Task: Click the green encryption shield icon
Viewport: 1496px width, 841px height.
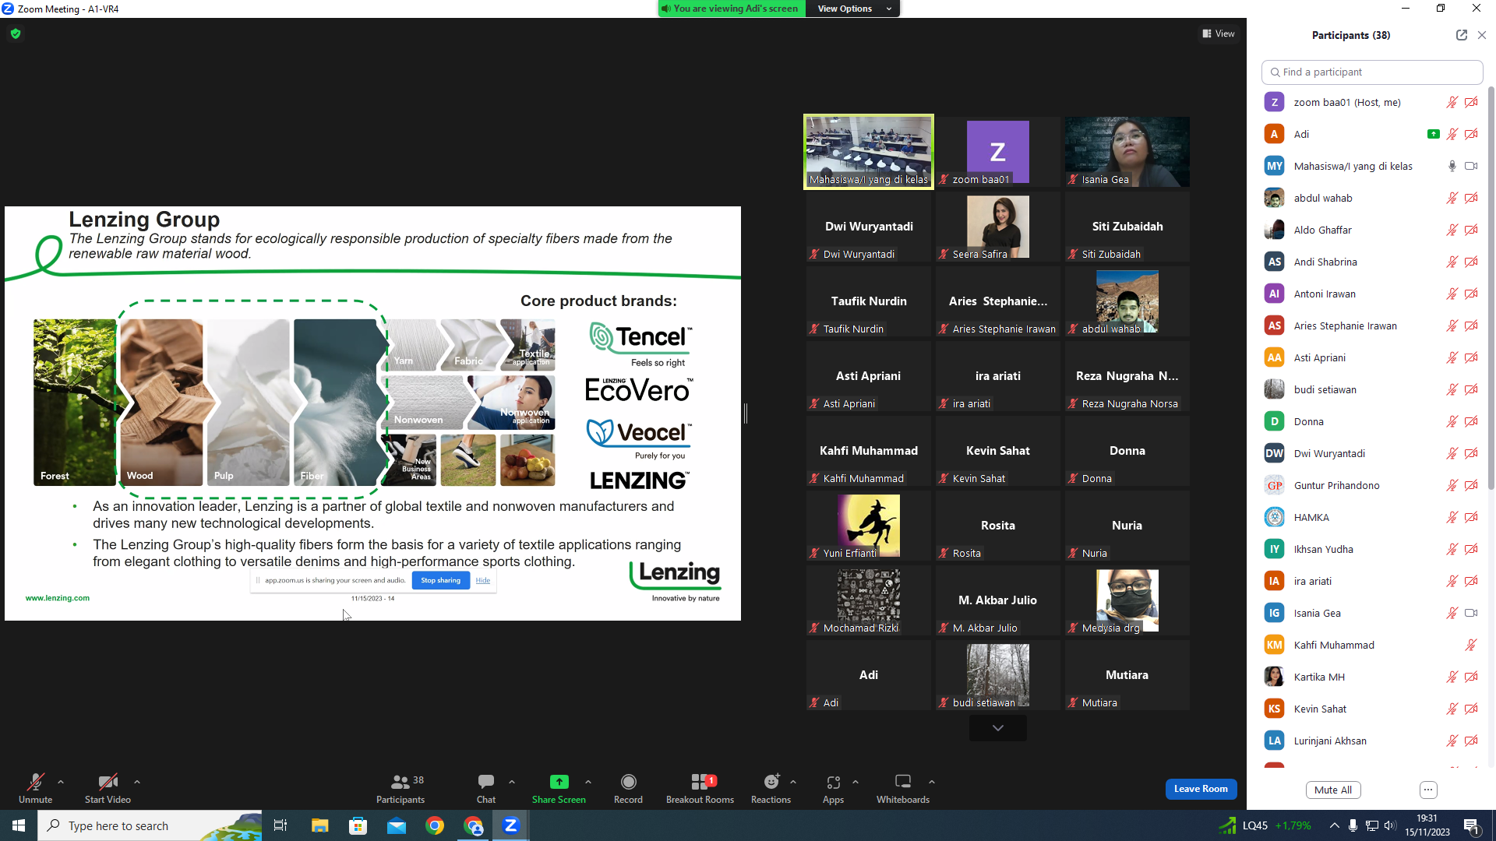Action: point(16,33)
